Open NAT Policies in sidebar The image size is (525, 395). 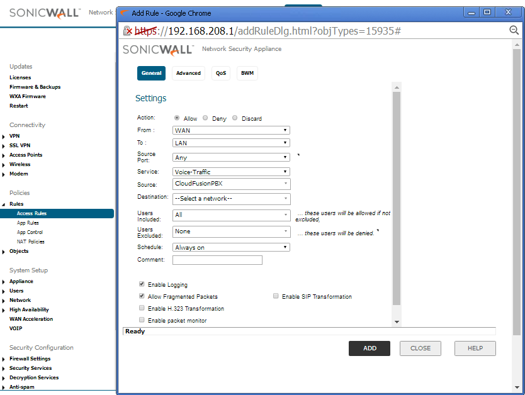point(31,242)
